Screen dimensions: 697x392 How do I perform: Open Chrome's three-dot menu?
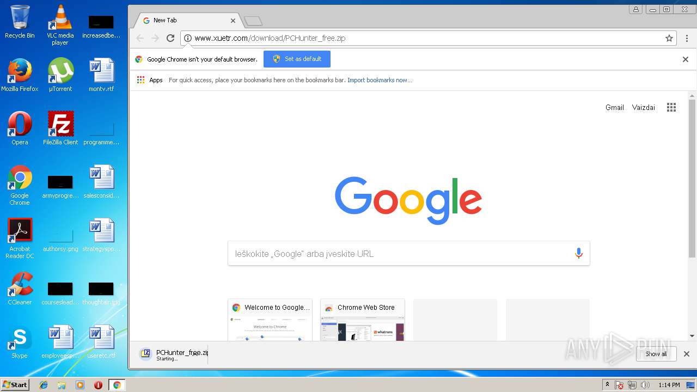pos(687,38)
